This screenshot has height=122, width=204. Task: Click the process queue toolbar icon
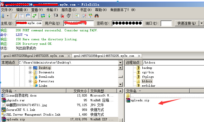[x=49, y=16]
